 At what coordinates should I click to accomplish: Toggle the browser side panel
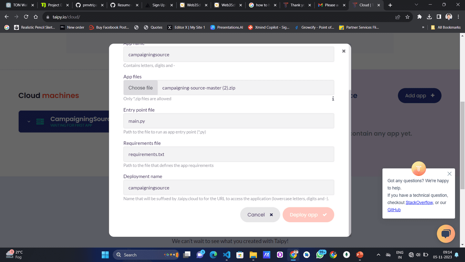[x=439, y=17]
